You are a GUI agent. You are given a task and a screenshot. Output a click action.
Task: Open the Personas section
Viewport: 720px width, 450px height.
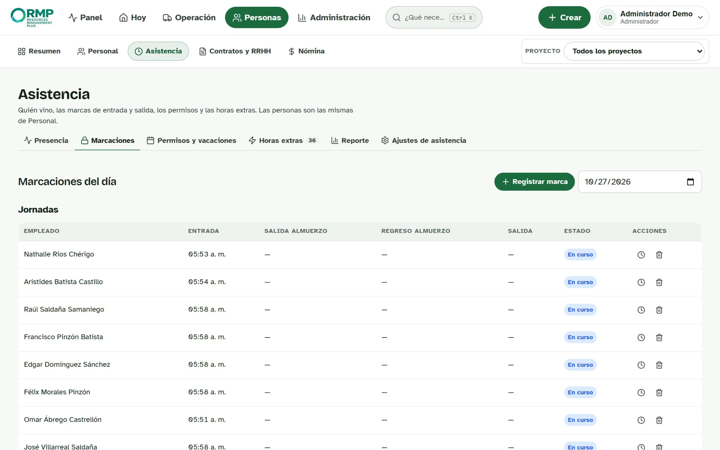pyautogui.click(x=256, y=17)
